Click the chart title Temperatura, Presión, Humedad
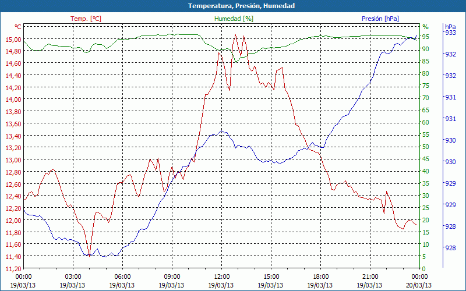This screenshot has width=466, height=291. tap(241, 6)
